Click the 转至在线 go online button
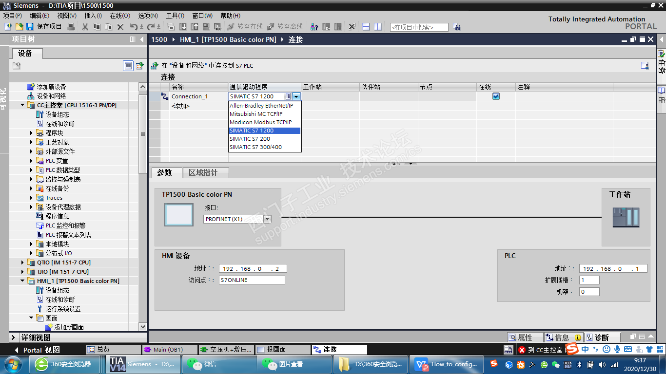 [245, 27]
